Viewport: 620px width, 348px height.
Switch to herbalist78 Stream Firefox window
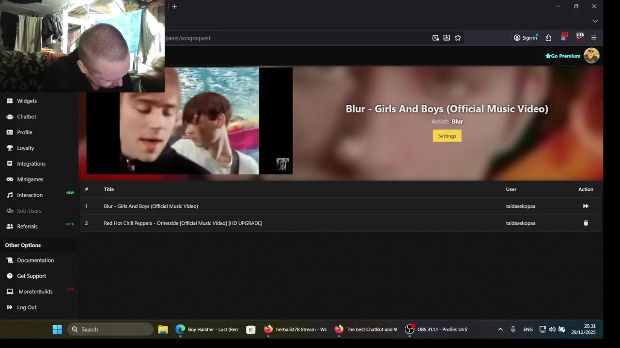point(295,330)
